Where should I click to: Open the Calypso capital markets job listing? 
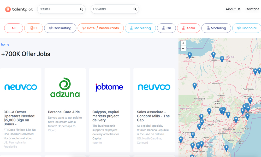(109, 110)
